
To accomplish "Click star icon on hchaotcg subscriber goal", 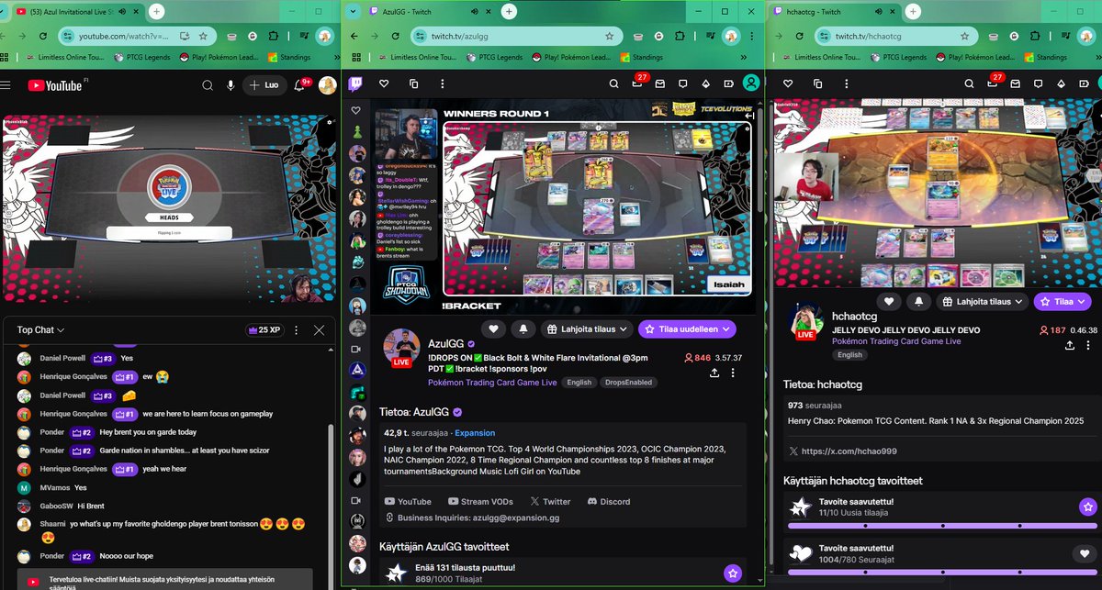I will click(1087, 507).
